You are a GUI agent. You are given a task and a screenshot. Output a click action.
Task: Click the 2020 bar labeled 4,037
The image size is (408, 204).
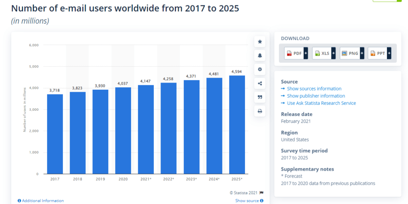tap(123, 131)
